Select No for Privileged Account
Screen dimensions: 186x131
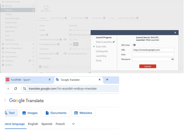tap(76, 44)
